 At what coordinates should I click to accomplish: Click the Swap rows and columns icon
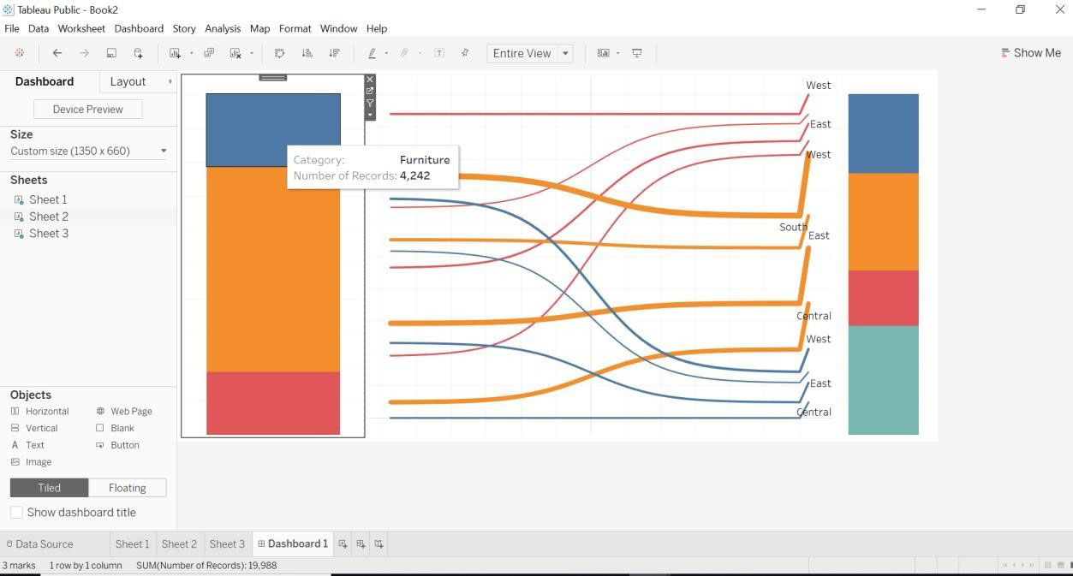[x=279, y=53]
